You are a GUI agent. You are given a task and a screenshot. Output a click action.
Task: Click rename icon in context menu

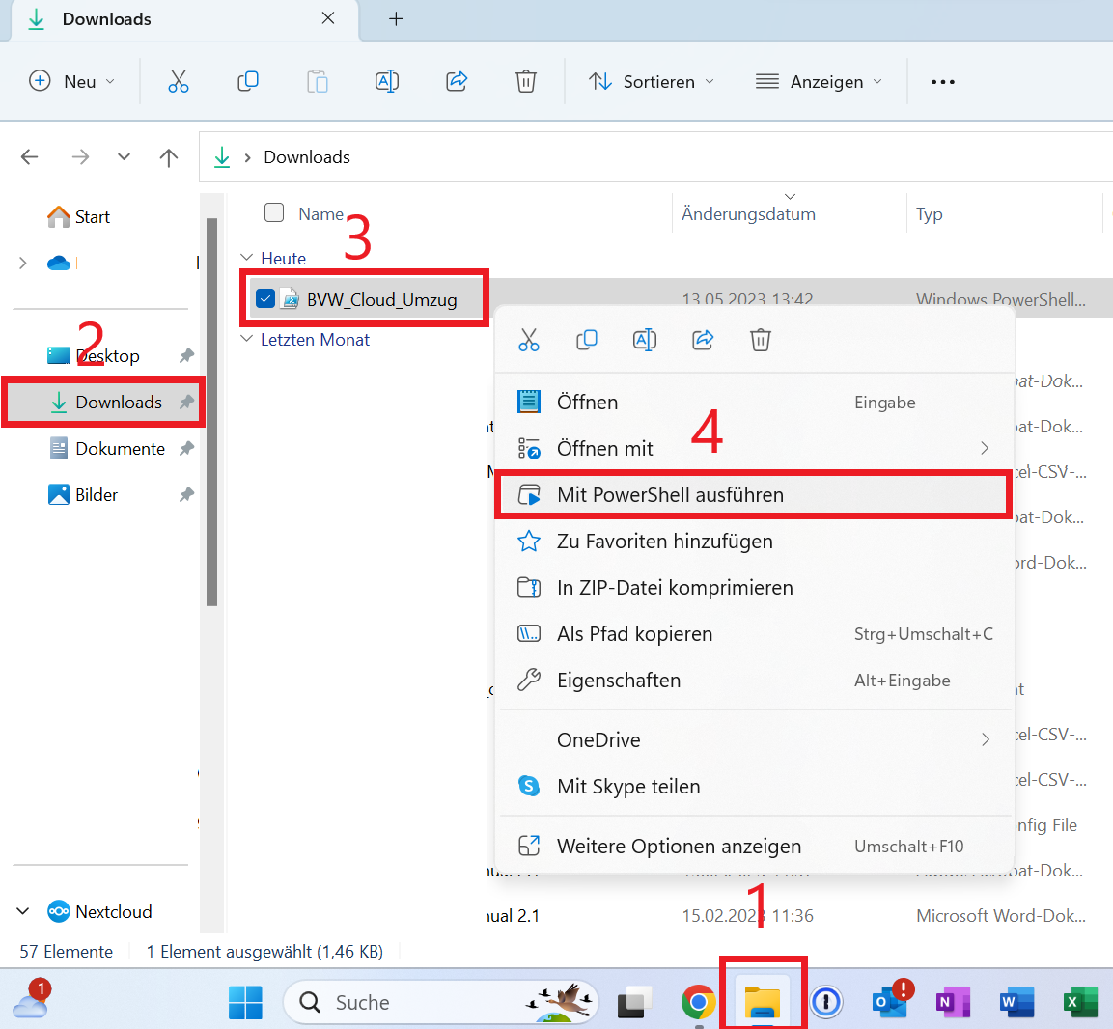(x=644, y=340)
